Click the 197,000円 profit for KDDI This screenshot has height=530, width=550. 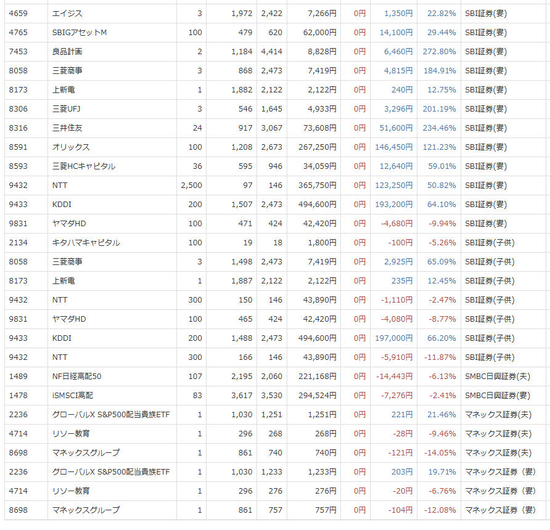[393, 338]
